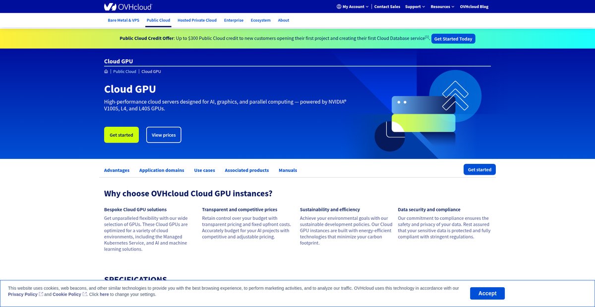Expand the Support dropdown
Viewport: 595px width, 307px height.
415,6
